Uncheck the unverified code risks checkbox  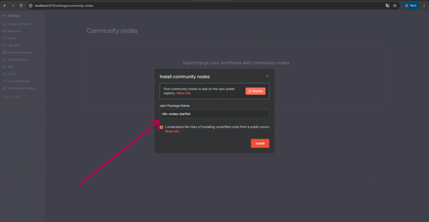pos(161,127)
